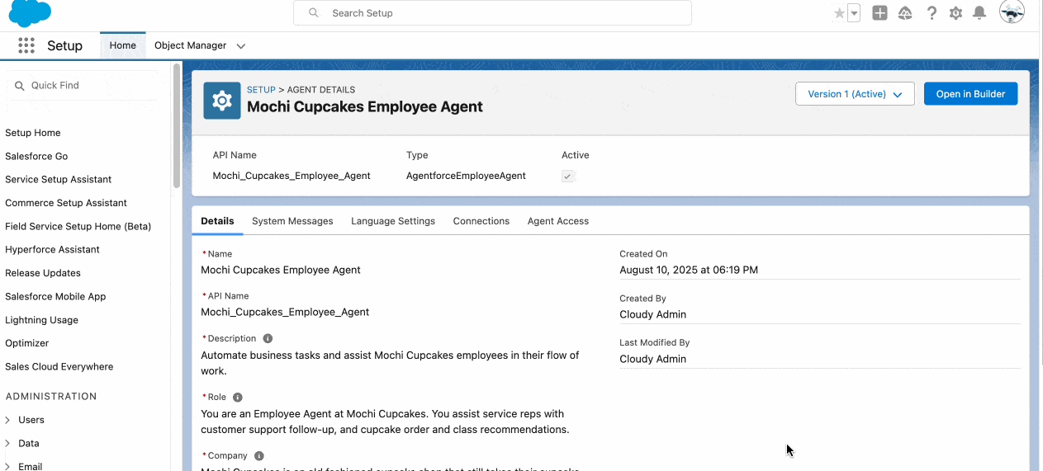Select the Mochi_Cupcakes_Employee_Agent API name value in header

[x=292, y=176]
